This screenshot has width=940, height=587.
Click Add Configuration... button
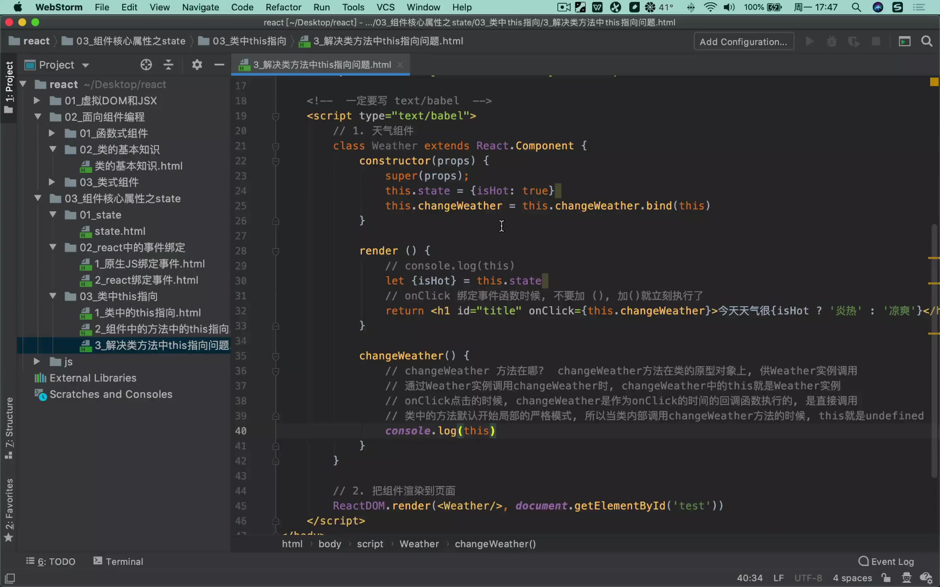coord(744,41)
